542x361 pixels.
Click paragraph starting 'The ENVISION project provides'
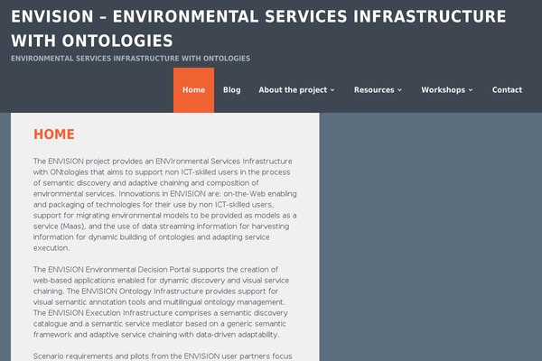click(x=165, y=205)
